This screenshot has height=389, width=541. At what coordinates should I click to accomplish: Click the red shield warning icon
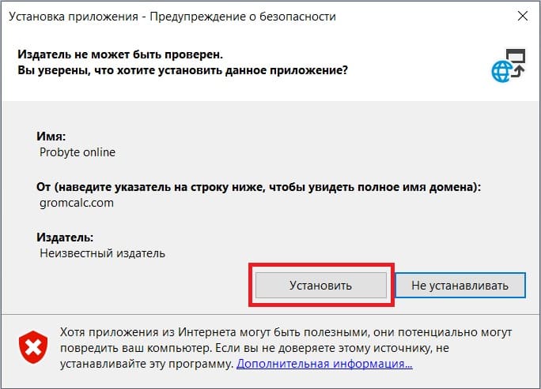coord(32,346)
